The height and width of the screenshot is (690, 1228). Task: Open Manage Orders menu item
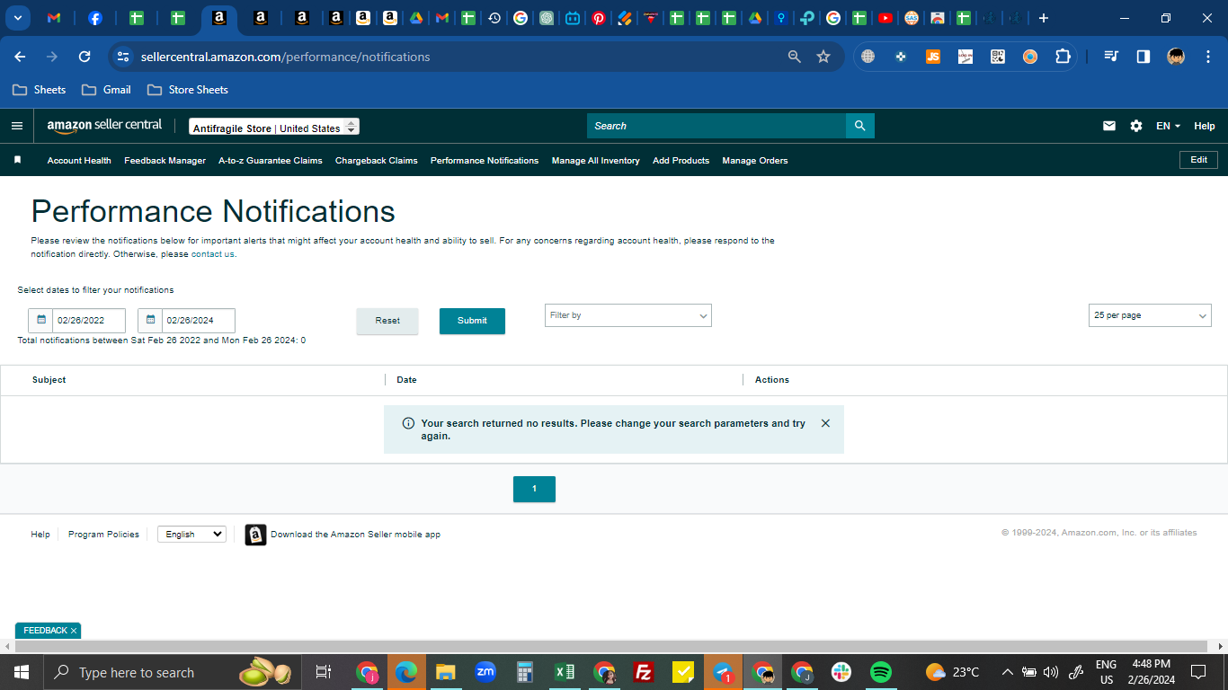(x=755, y=161)
